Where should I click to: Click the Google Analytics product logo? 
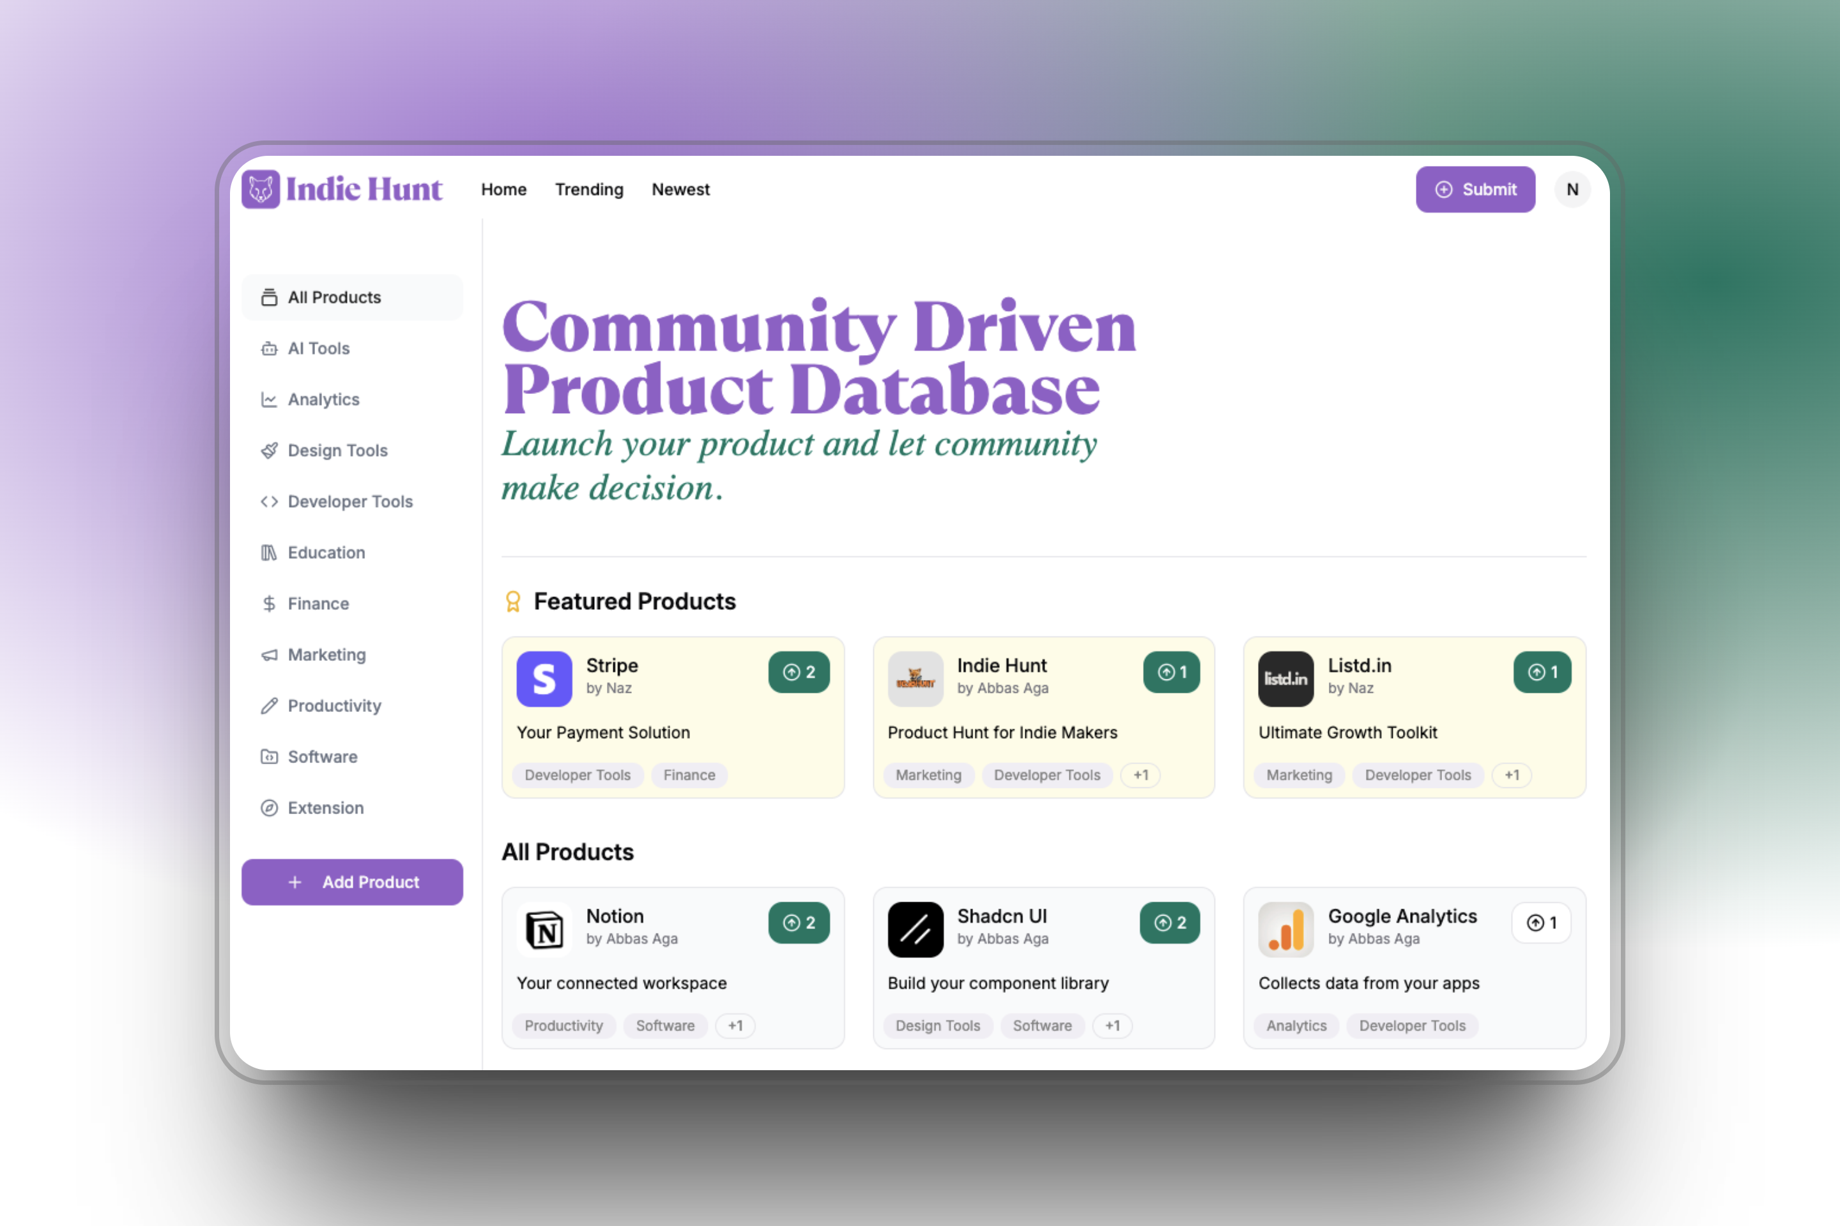(x=1286, y=930)
